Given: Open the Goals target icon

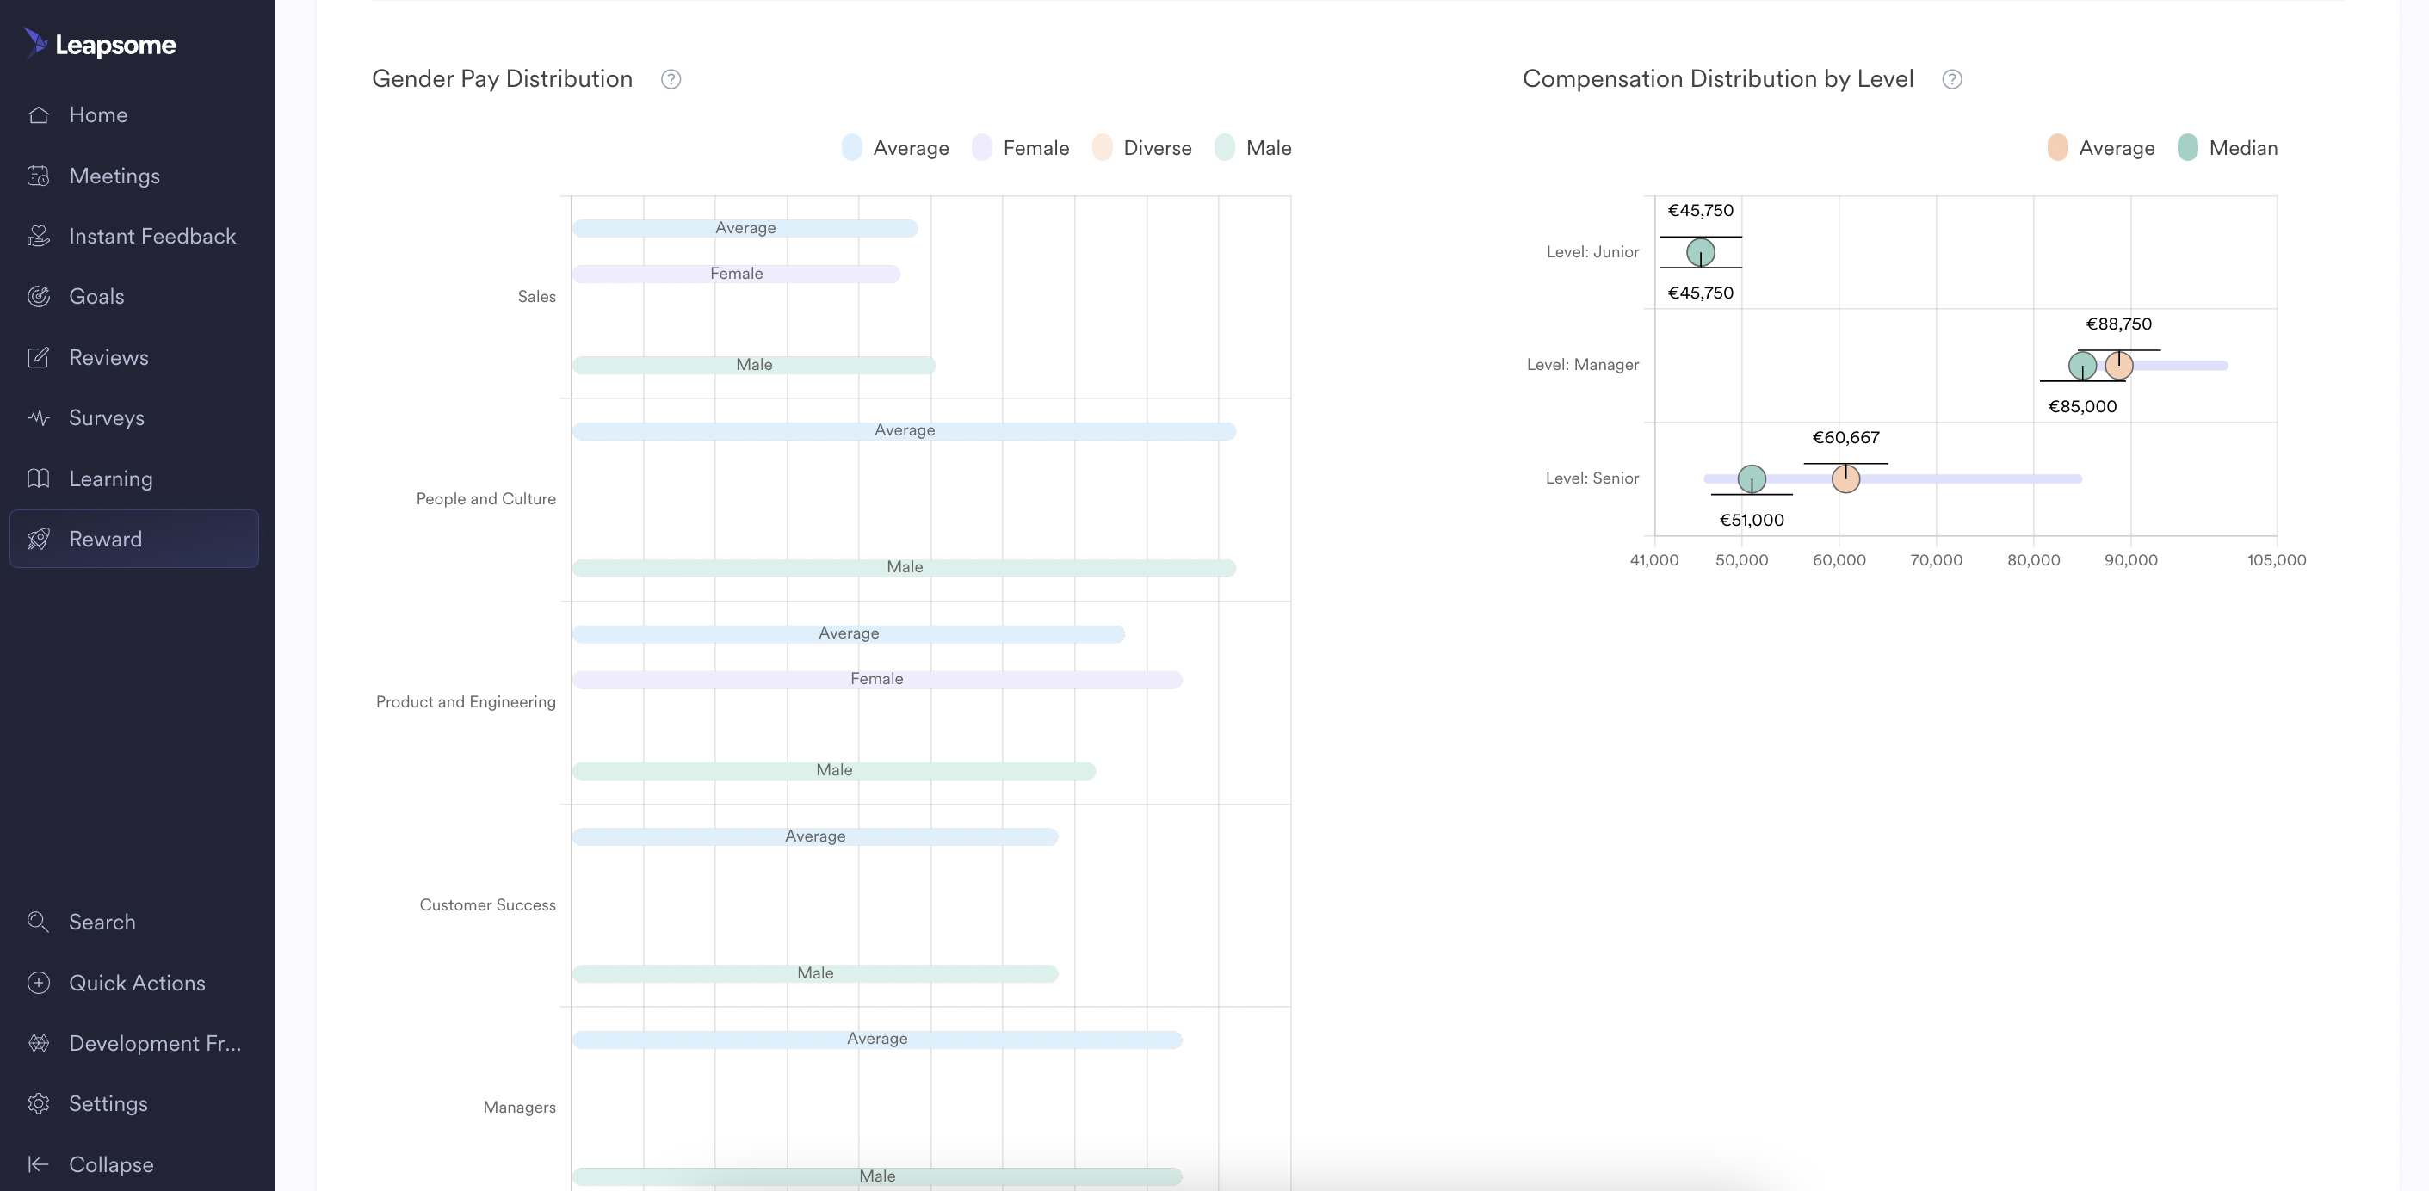Looking at the screenshot, I should (39, 296).
